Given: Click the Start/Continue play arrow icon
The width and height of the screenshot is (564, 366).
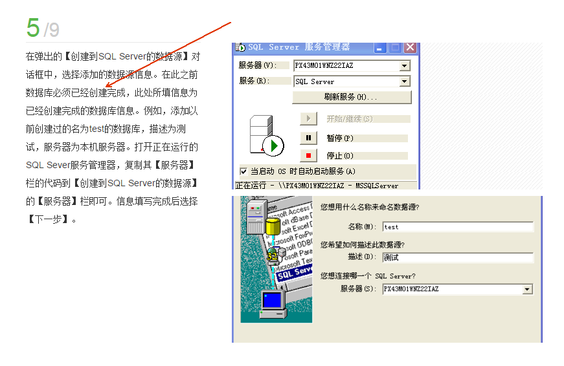Looking at the screenshot, I should point(309,118).
